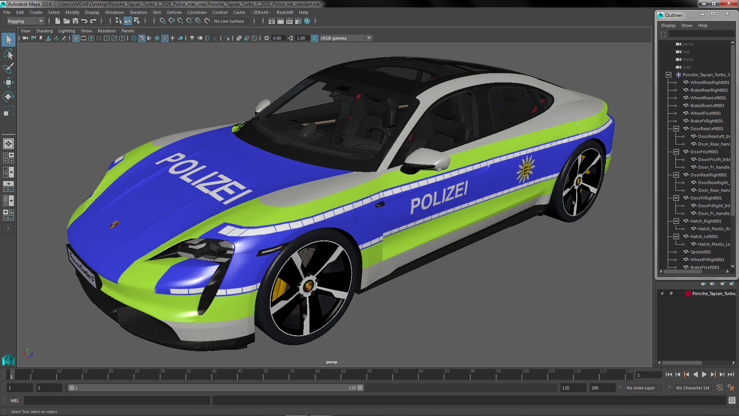Screen dimensions: 739x416
Task: Toggle layer playback P box
Action: (x=671, y=294)
